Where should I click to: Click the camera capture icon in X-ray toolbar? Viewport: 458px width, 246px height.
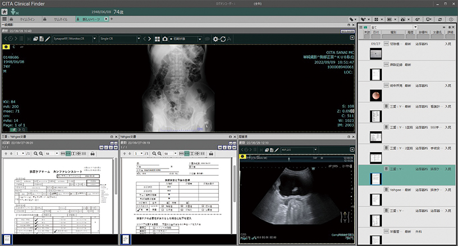pyautogui.click(x=164, y=39)
